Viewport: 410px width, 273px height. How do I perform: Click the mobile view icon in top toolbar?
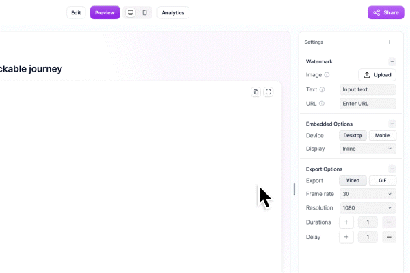(x=144, y=12)
